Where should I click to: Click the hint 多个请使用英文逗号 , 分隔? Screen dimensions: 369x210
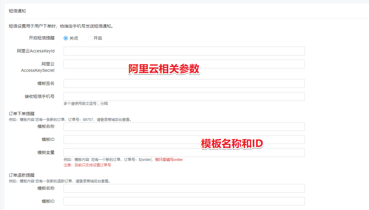(86, 103)
